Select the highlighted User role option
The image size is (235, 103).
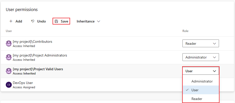coord(201,90)
